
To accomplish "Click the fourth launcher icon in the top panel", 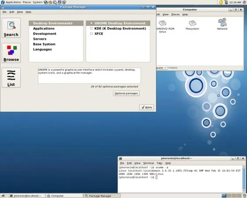I will point(60,2).
